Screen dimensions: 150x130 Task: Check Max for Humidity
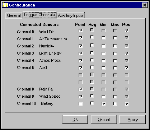pyautogui.click(x=115, y=46)
